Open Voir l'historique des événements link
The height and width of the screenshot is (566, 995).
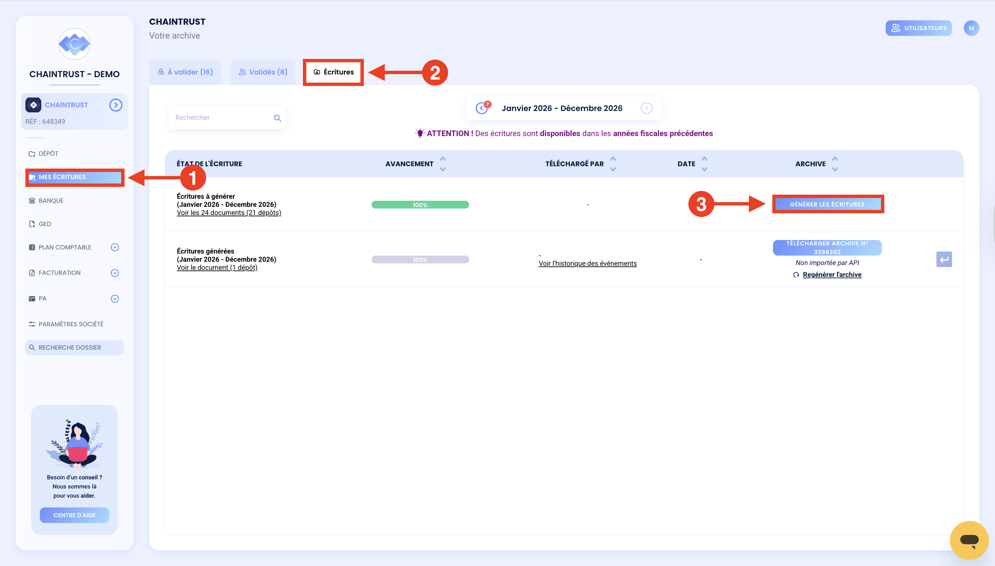(588, 264)
